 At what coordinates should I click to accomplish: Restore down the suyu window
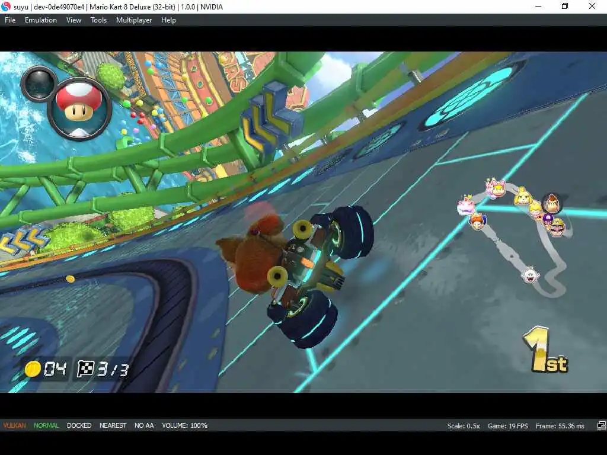pos(565,6)
